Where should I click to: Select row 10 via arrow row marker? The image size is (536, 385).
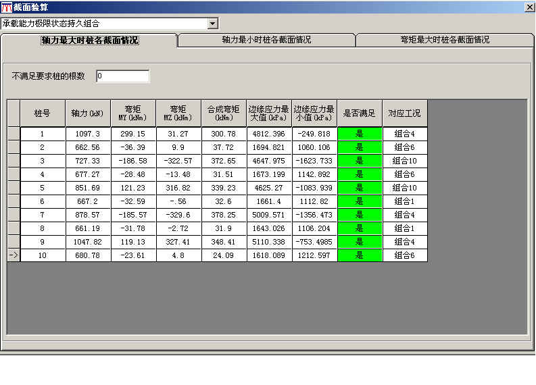pos(13,255)
